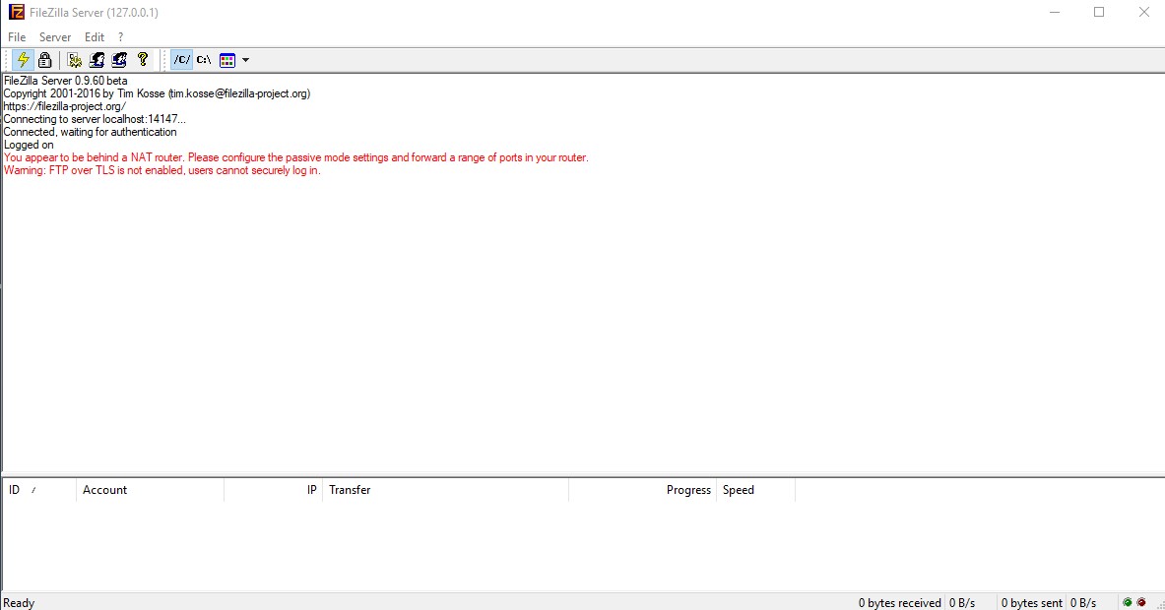This screenshot has width=1165, height=610.
Task: Open the ? help menu
Action: 120,37
